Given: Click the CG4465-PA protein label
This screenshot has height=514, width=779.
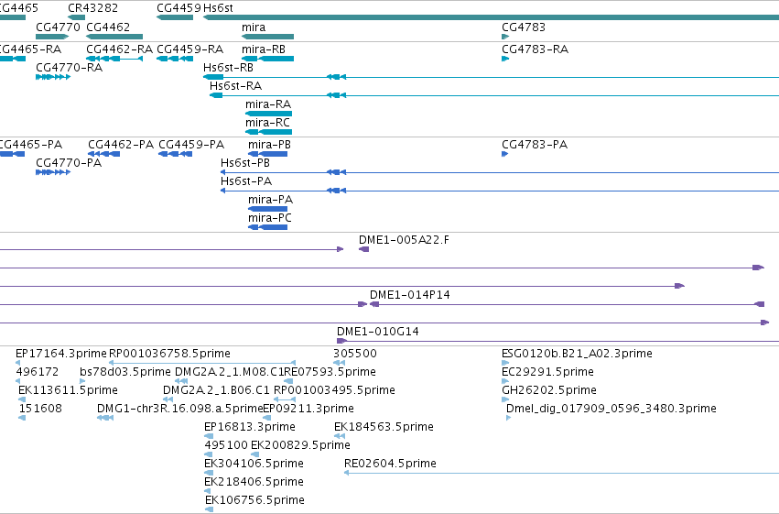Looking at the screenshot, I should point(30,144).
